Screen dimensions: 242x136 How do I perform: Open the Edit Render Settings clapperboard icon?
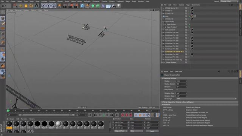[x=76, y=6]
